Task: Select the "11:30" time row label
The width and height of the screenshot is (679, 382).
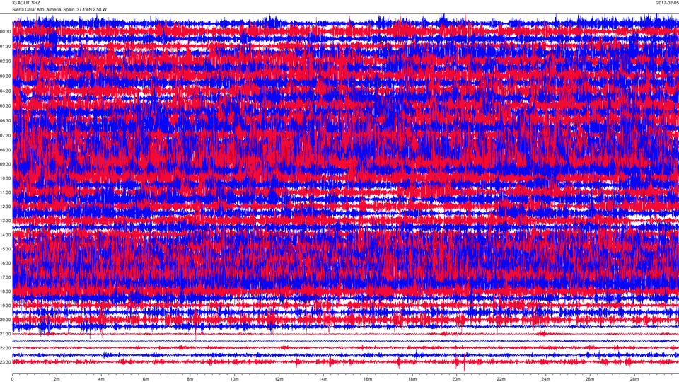Action: (x=6, y=192)
